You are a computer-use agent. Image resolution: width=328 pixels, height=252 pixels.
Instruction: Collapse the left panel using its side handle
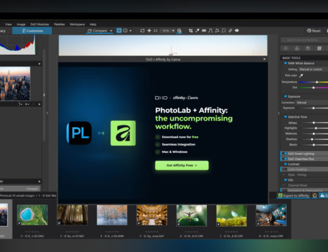coord(47,113)
